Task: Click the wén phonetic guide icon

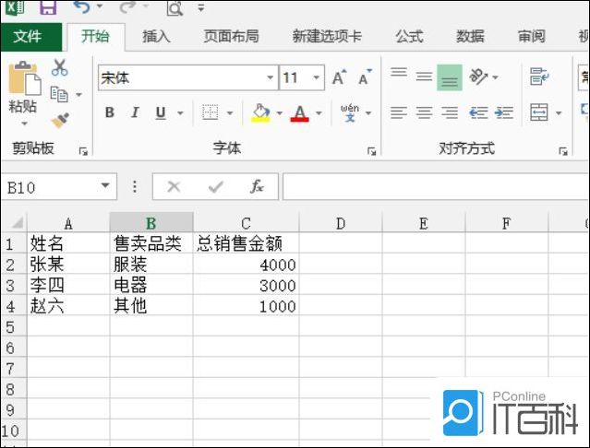Action: click(x=350, y=112)
